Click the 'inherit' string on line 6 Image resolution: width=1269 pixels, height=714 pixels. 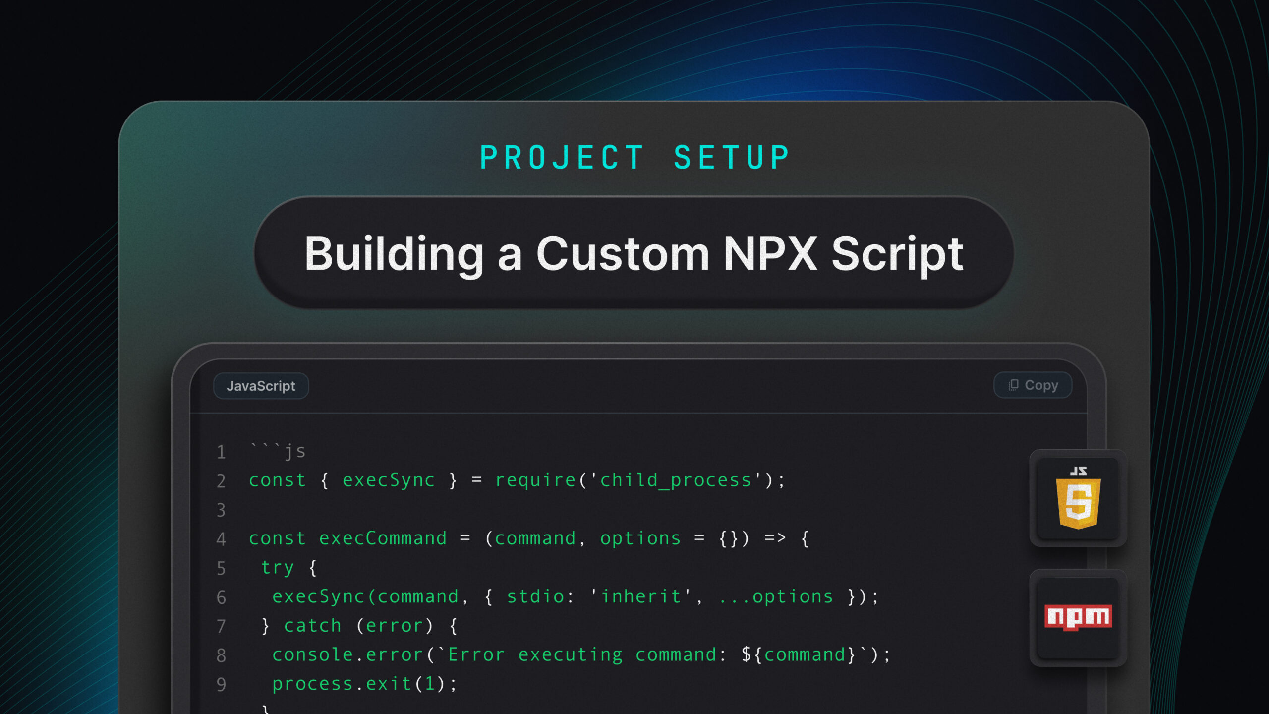640,596
